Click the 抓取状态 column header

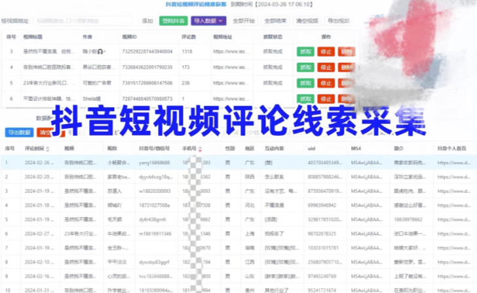[273, 37]
